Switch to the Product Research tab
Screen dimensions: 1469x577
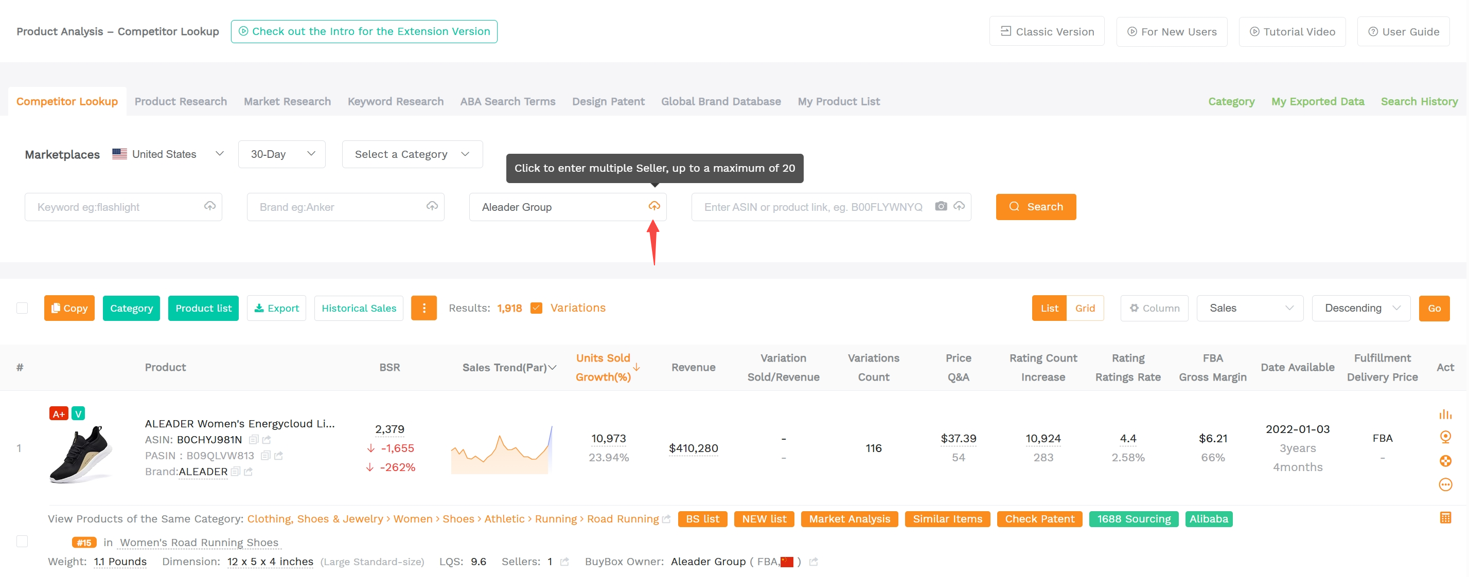click(181, 101)
